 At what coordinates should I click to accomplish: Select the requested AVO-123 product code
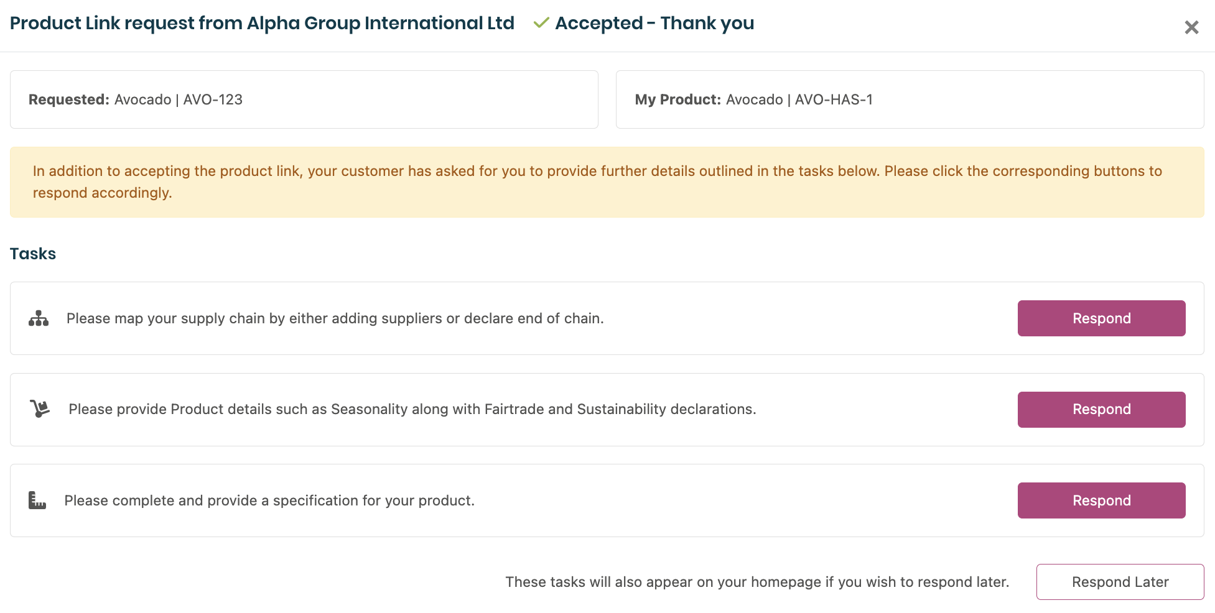[213, 99]
